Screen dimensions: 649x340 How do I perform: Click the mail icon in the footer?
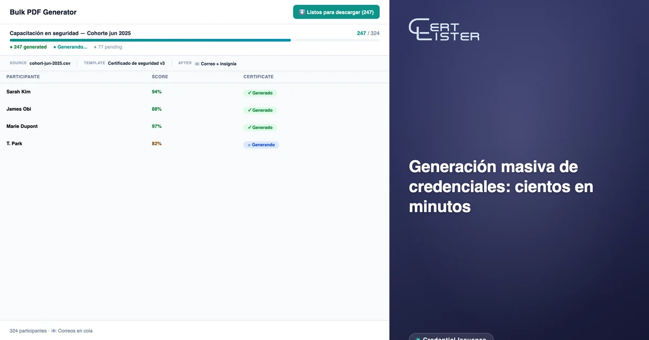pos(54,331)
